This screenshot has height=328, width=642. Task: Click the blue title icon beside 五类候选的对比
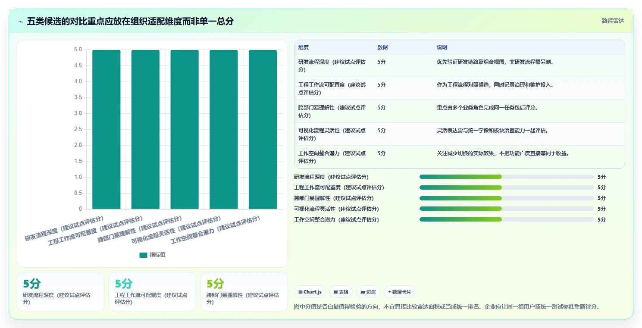tap(20, 22)
